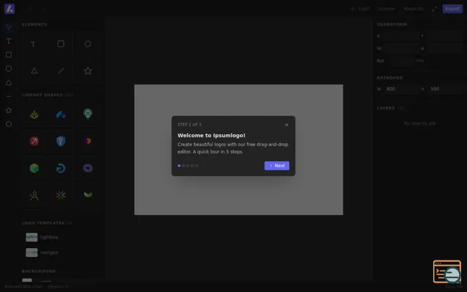Insert the colorful starburst library shape

pos(61,195)
